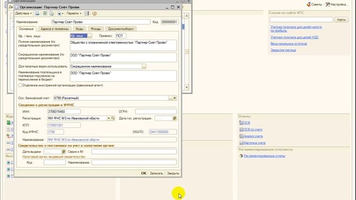The height and width of the screenshot is (200, 356).
Task: Open Закрытие месяца link
Action: (283, 50)
